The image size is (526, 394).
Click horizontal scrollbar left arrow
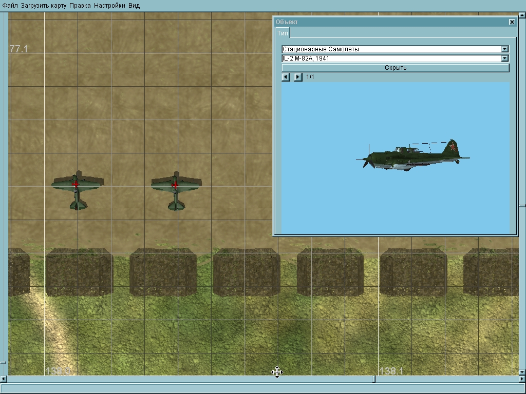(x=3, y=379)
